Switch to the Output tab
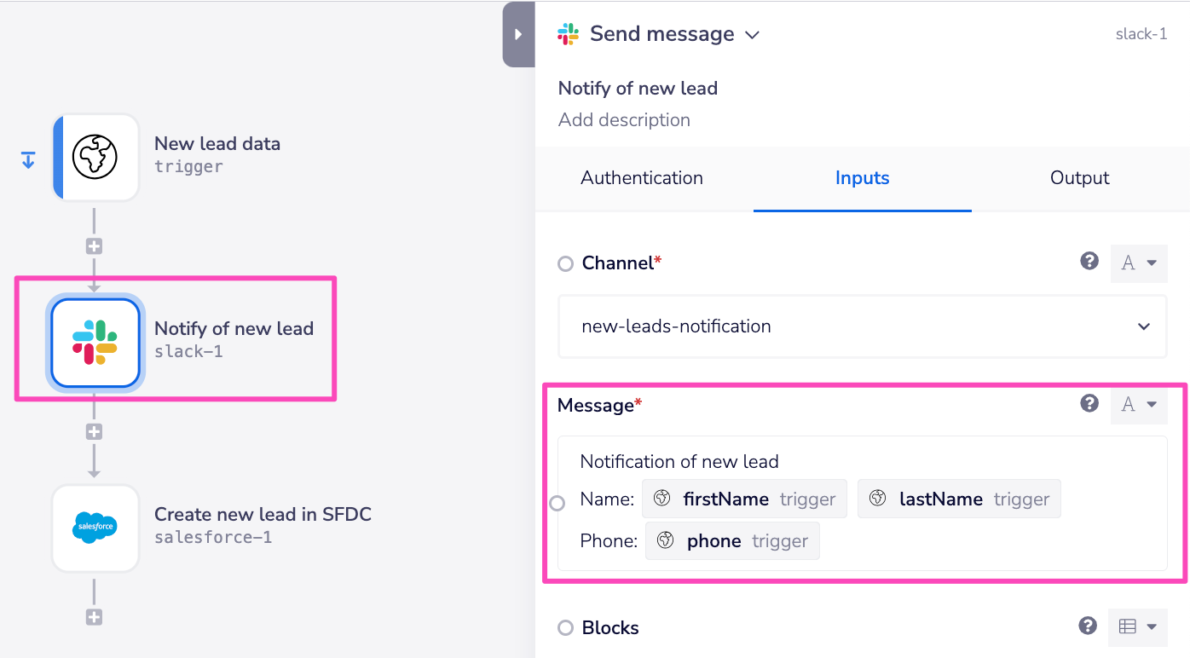Screen dimensions: 1190x658 [1078, 178]
